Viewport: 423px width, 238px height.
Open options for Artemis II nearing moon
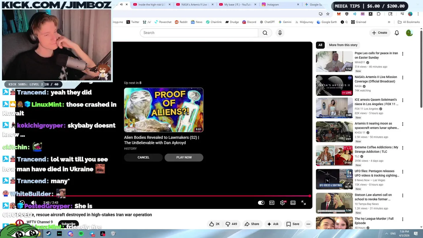pyautogui.click(x=403, y=124)
